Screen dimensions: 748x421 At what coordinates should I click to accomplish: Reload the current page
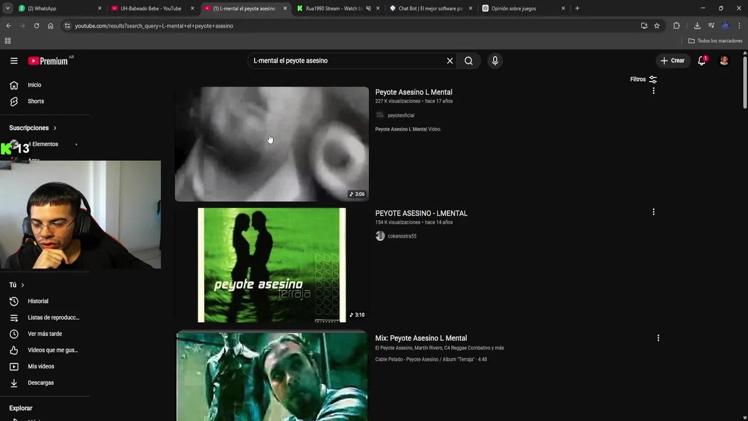(36, 26)
